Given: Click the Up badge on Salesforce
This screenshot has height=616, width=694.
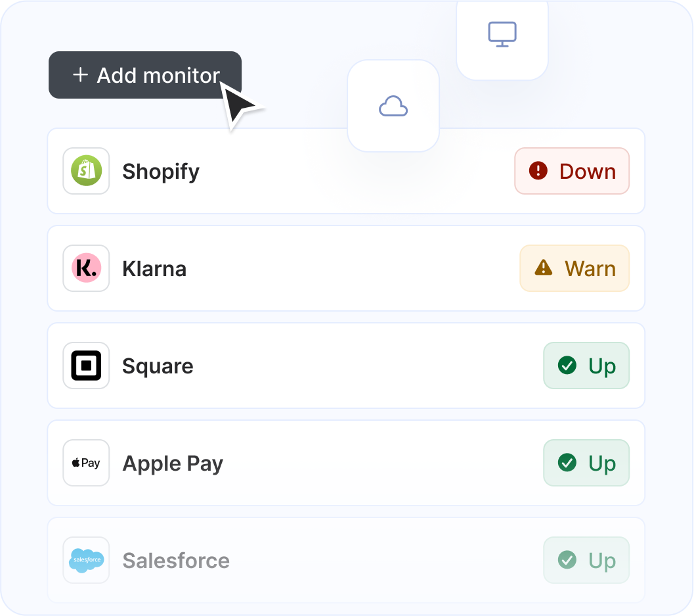Looking at the screenshot, I should (586, 560).
